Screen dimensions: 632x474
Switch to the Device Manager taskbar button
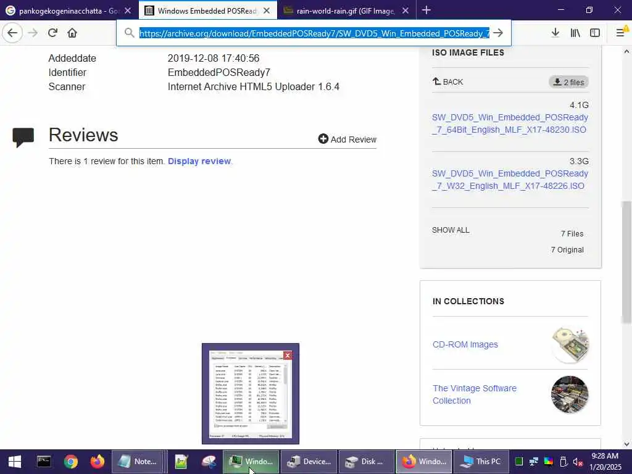tap(309, 462)
